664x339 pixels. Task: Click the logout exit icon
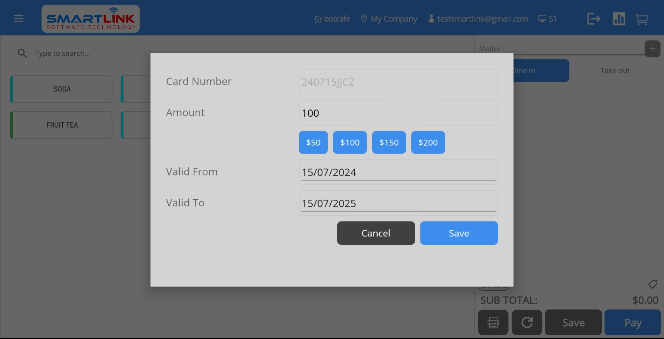[594, 19]
